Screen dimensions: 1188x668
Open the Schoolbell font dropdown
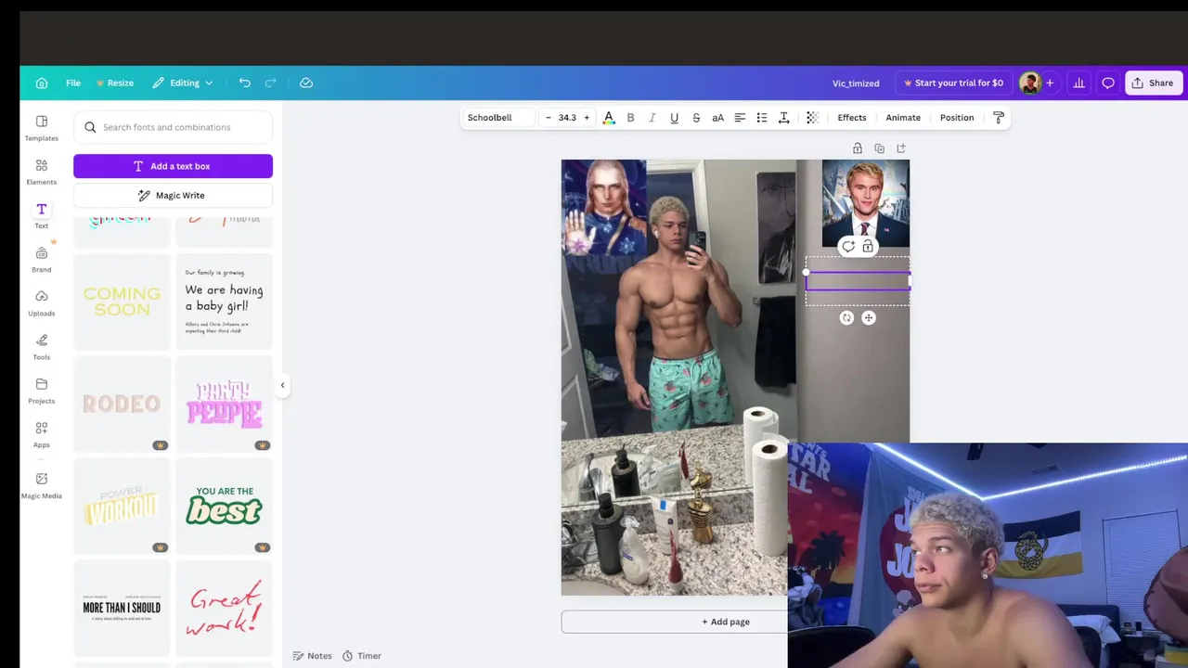pyautogui.click(x=499, y=118)
